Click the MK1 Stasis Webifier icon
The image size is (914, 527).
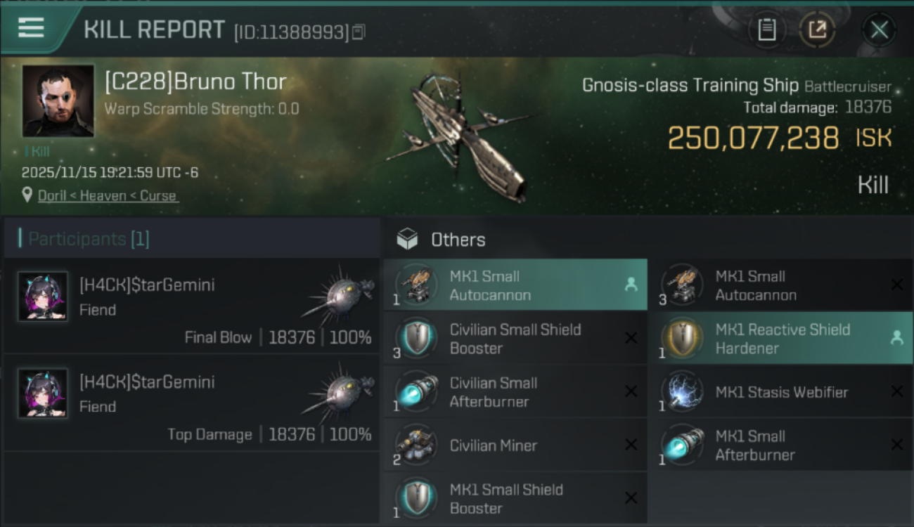[681, 392]
